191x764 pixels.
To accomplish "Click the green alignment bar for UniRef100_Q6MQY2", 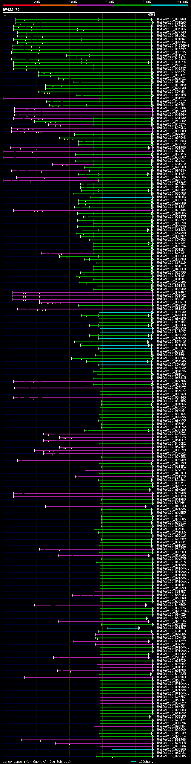I will point(127,391).
